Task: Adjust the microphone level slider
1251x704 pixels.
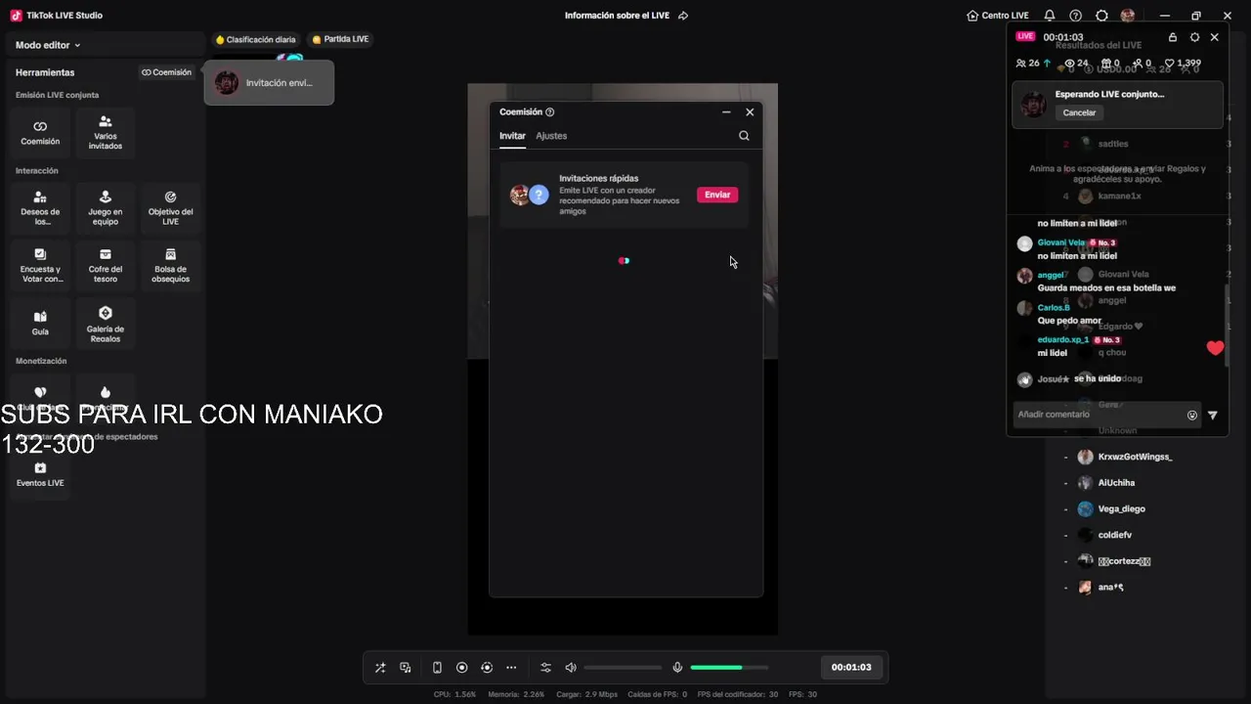Action: (x=729, y=668)
